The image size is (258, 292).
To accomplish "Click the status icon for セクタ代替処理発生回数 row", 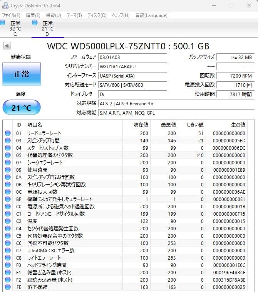I will [x=8, y=228].
